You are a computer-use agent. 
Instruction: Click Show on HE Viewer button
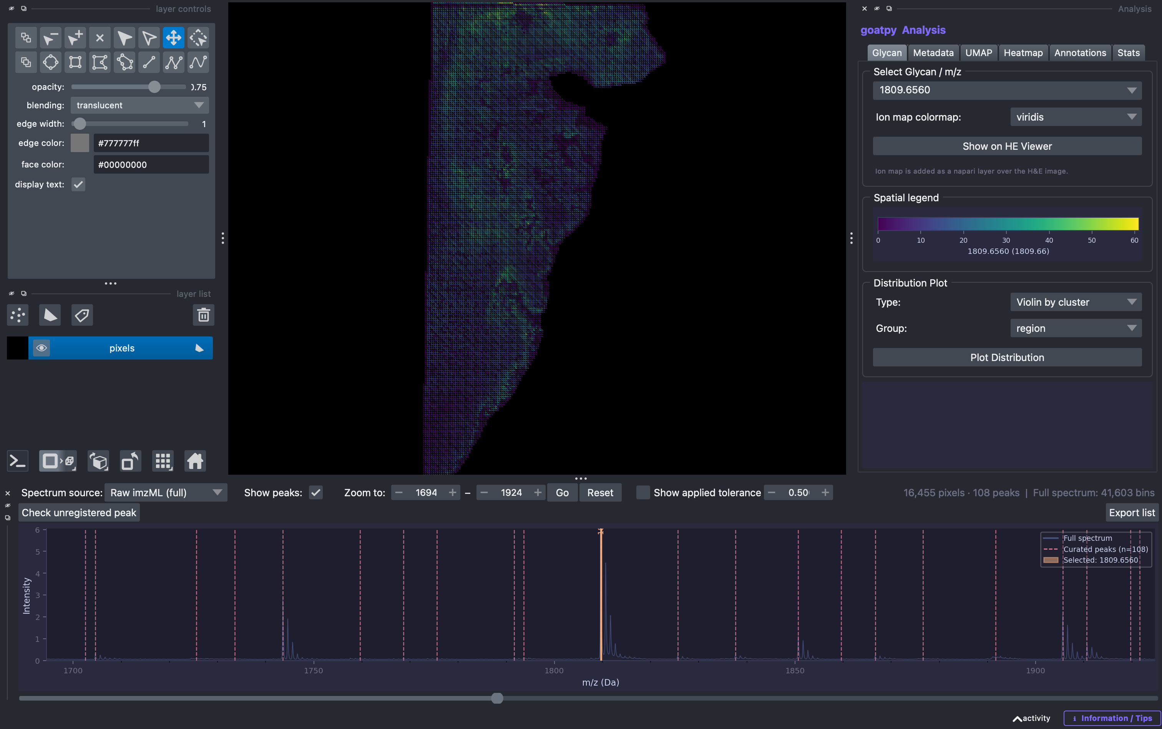[1007, 147]
